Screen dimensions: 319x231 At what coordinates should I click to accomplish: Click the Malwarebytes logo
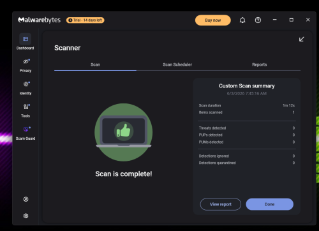40,20
